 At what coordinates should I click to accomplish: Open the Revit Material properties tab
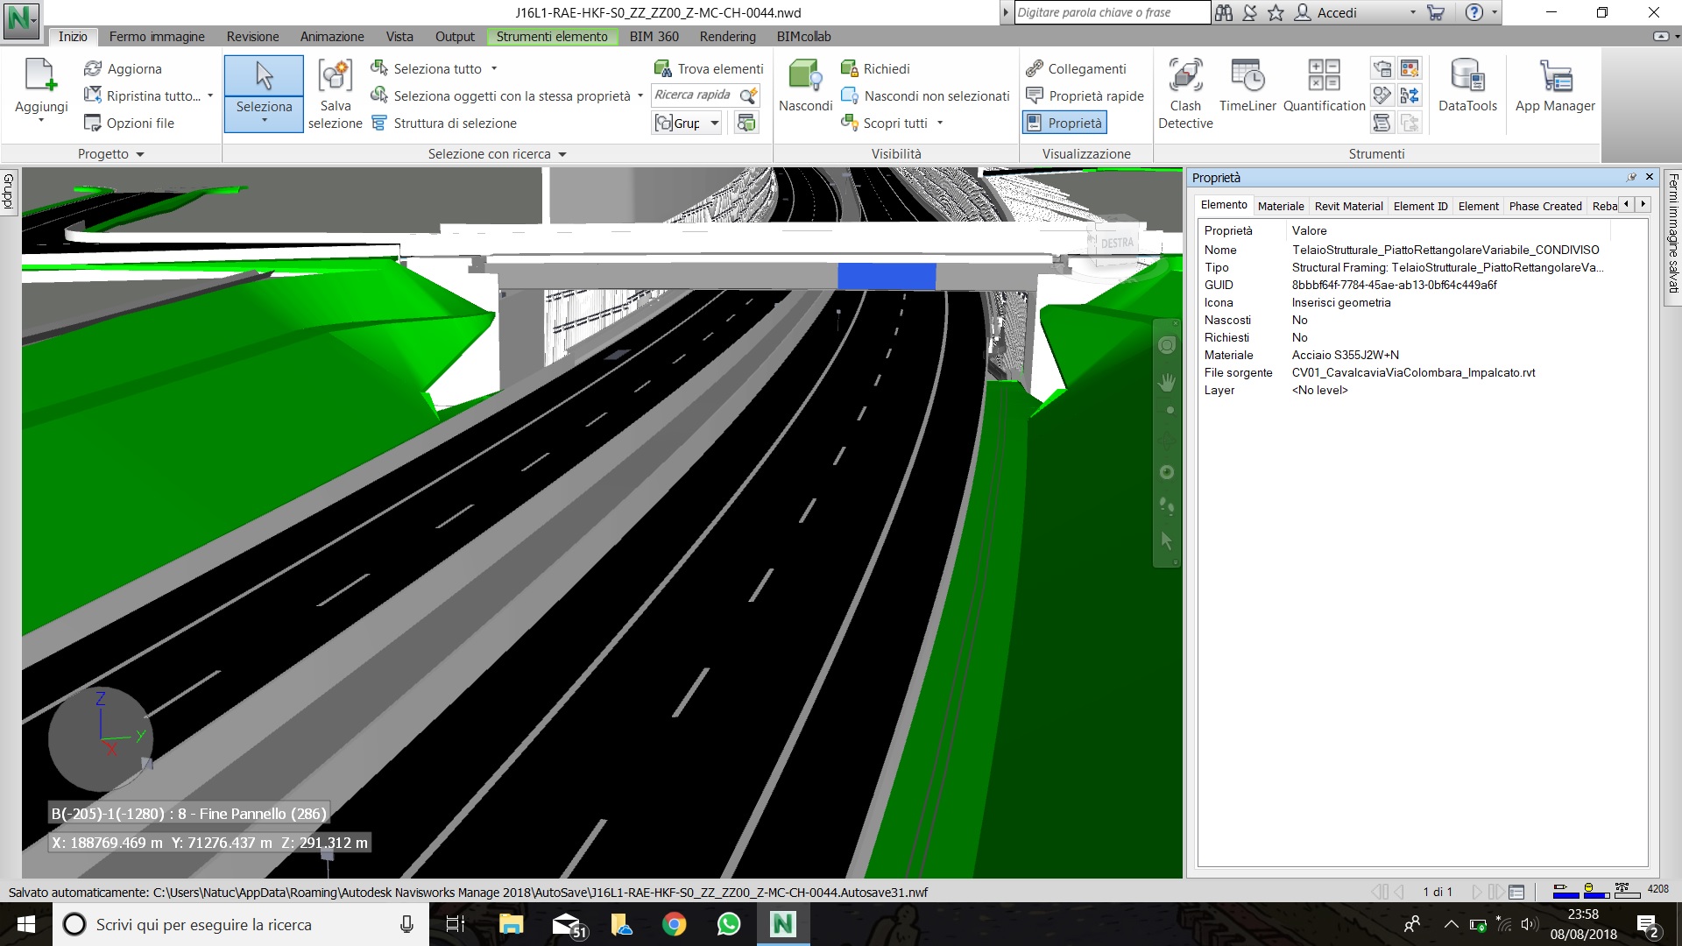tap(1348, 206)
